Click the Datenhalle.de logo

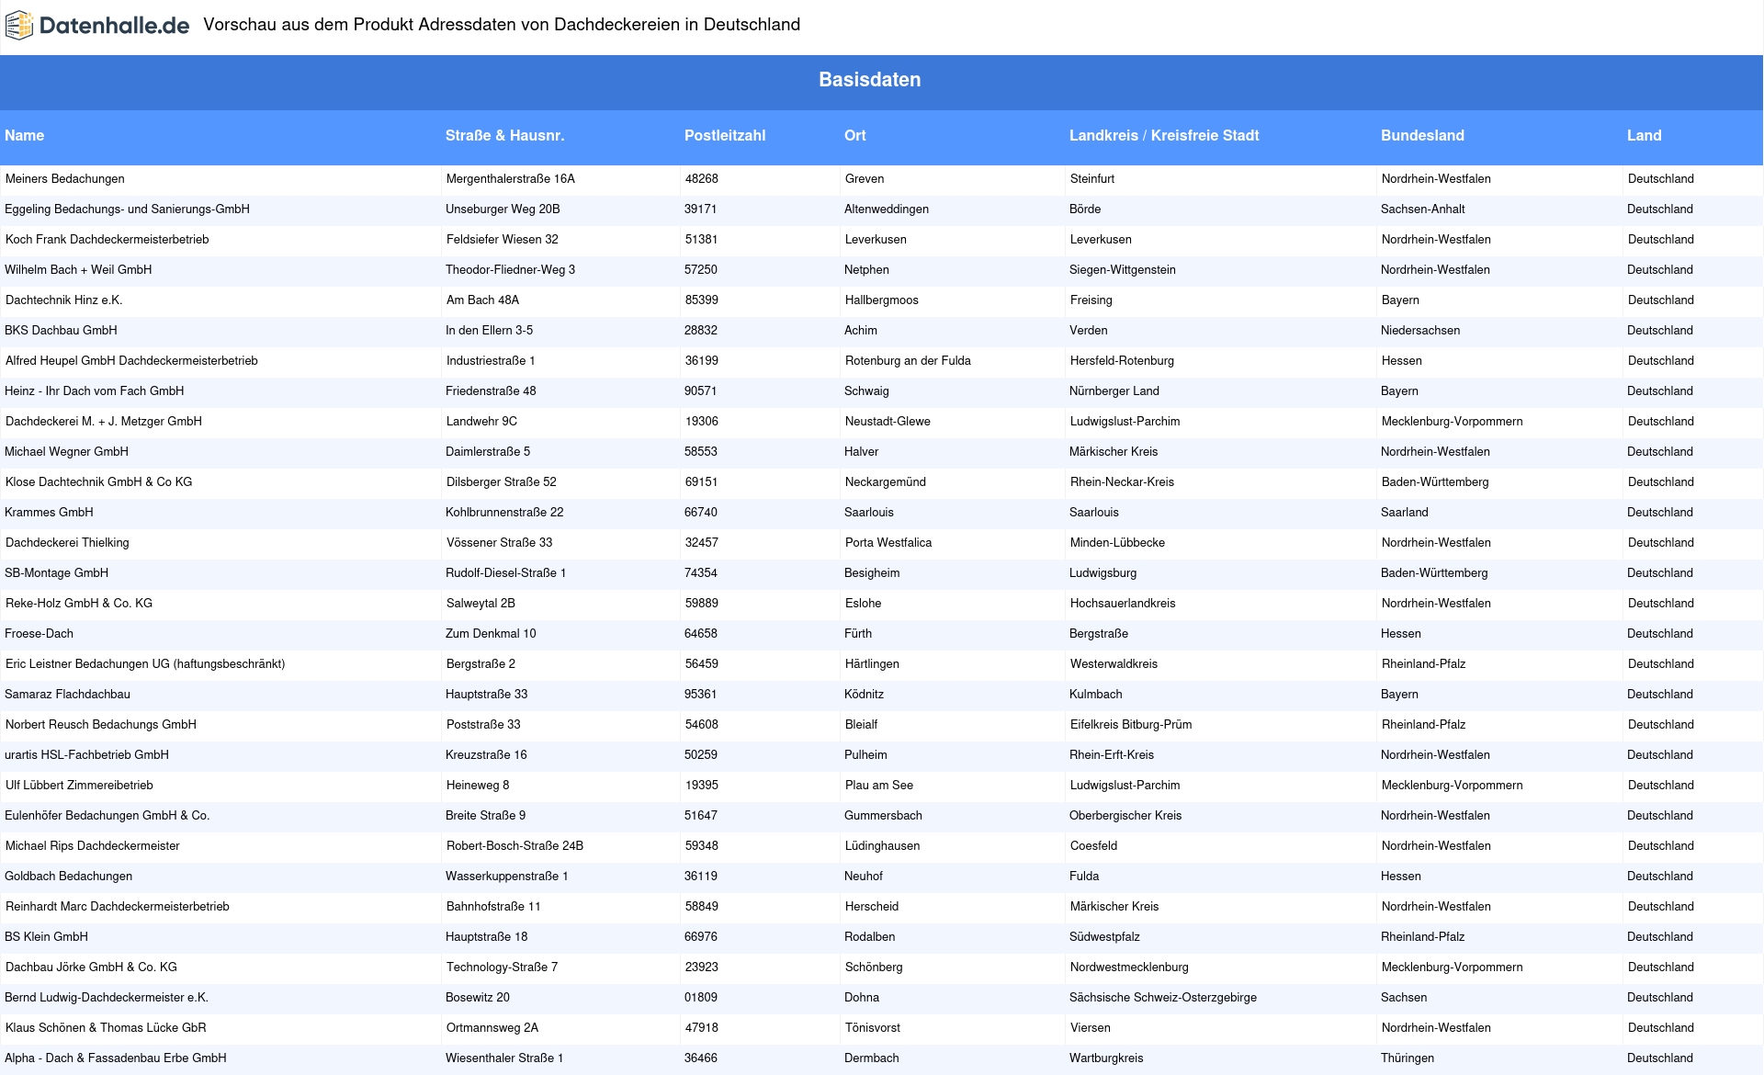click(x=97, y=26)
